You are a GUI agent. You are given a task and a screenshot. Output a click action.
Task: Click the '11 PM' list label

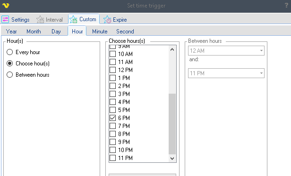(x=126, y=158)
